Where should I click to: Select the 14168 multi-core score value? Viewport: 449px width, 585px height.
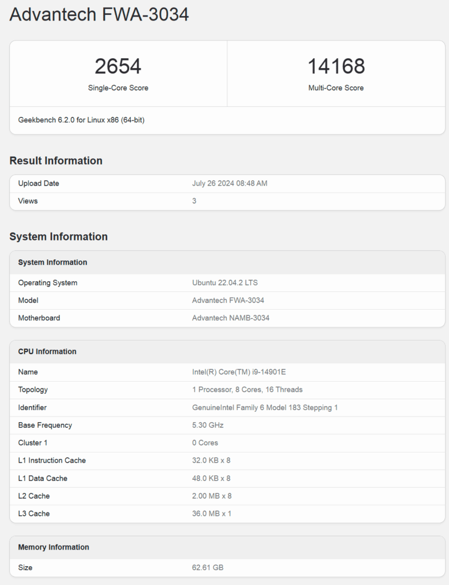336,66
